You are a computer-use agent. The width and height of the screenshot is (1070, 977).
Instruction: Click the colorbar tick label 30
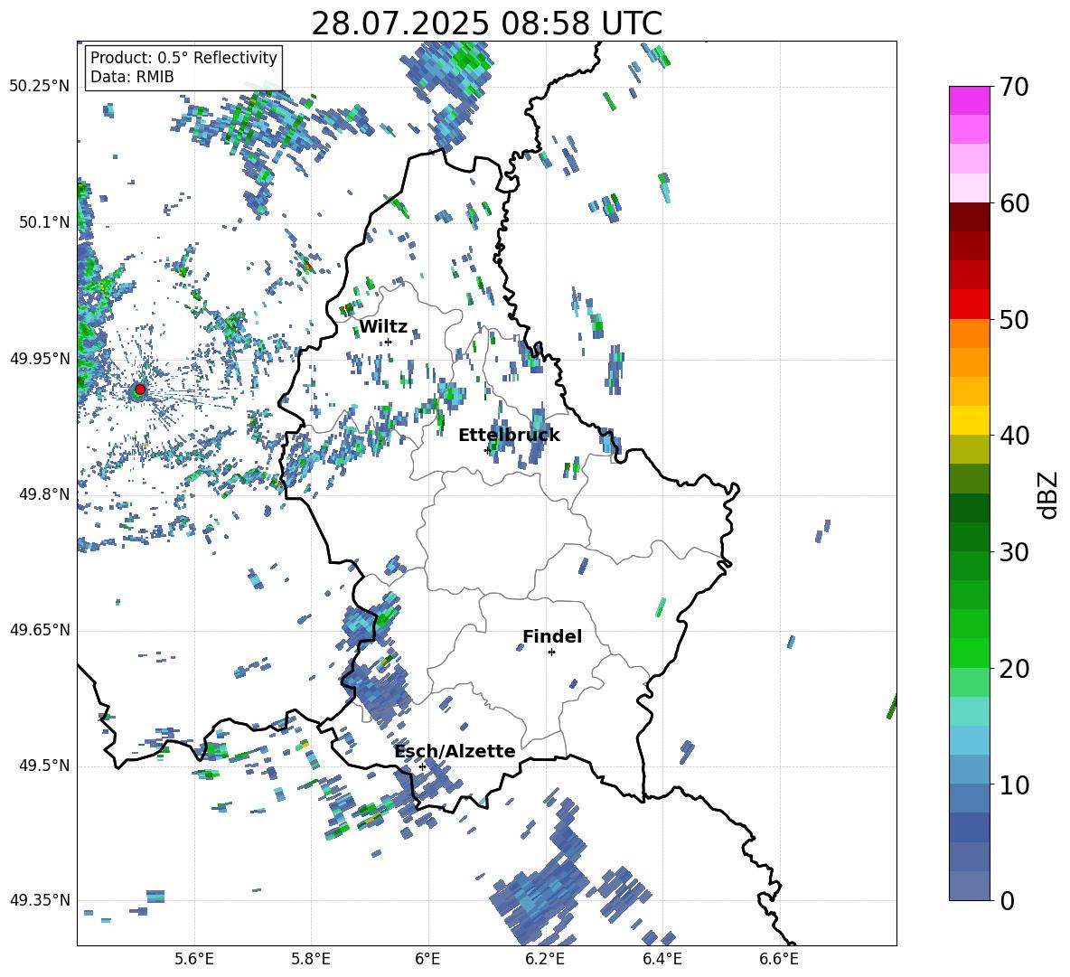[1014, 552]
